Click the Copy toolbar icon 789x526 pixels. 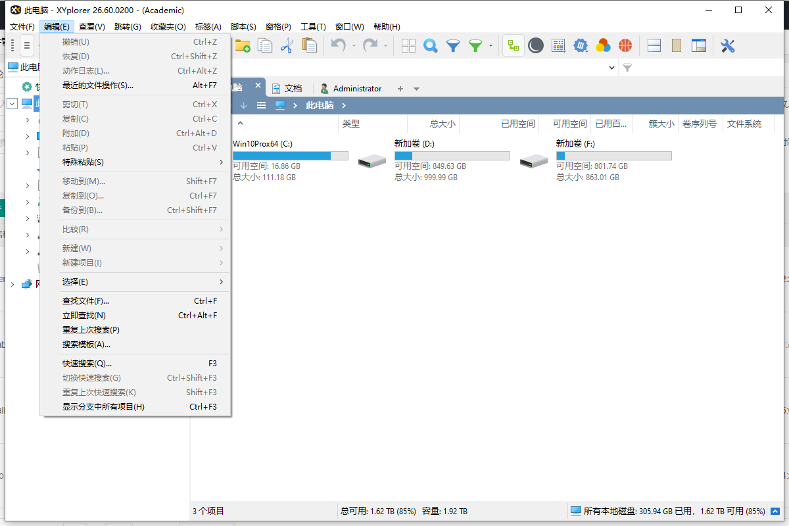point(265,45)
